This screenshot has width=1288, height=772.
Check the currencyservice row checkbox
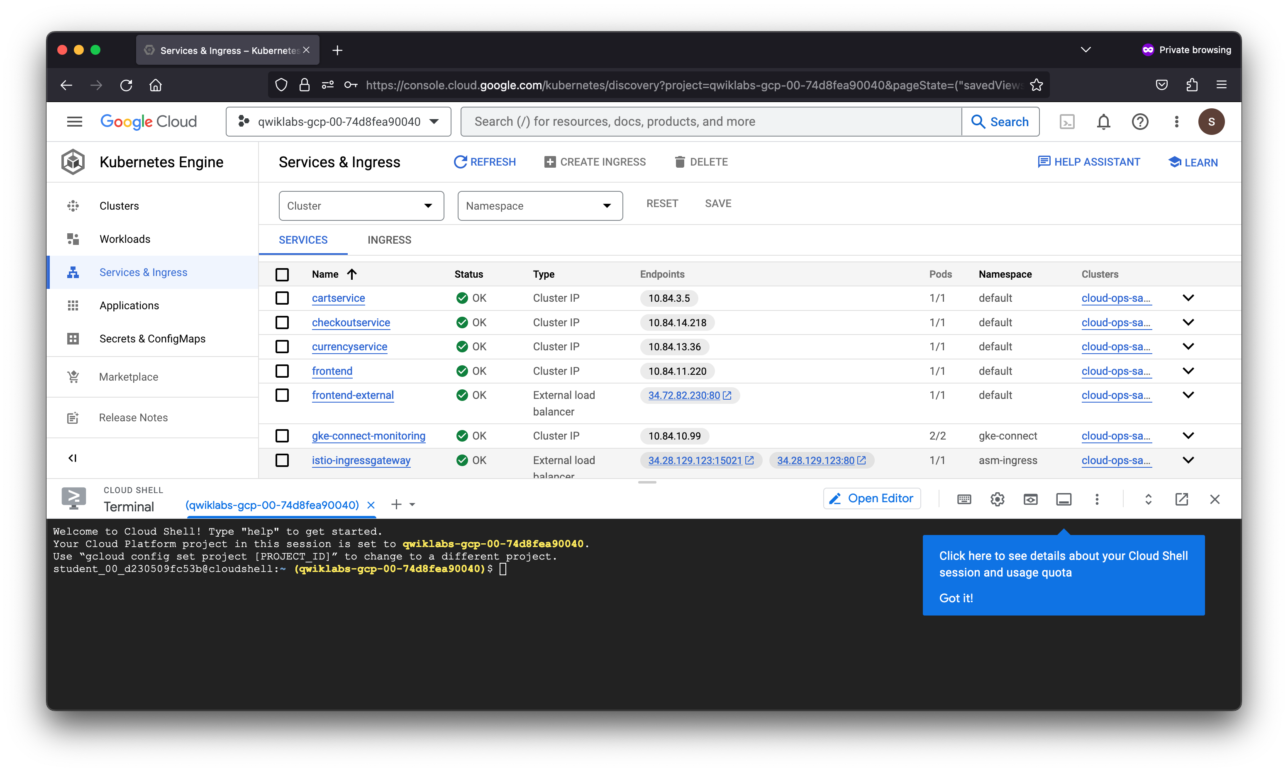click(x=282, y=347)
